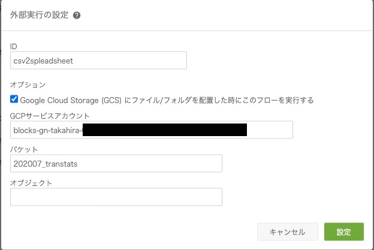Image resolution: width=374 pixels, height=250 pixels.
Task: Click the キャンセル button
Action: [x=288, y=231]
